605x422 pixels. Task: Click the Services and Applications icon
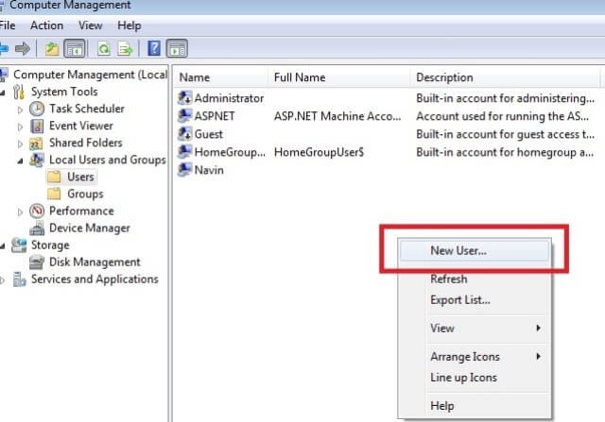pos(19,279)
